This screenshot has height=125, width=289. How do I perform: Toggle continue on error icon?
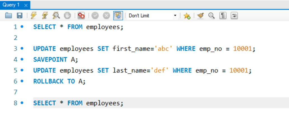tap(81, 16)
